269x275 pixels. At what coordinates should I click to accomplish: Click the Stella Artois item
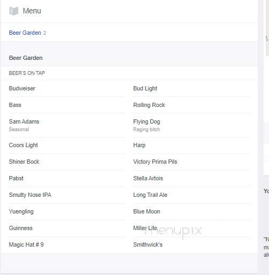tap(148, 178)
